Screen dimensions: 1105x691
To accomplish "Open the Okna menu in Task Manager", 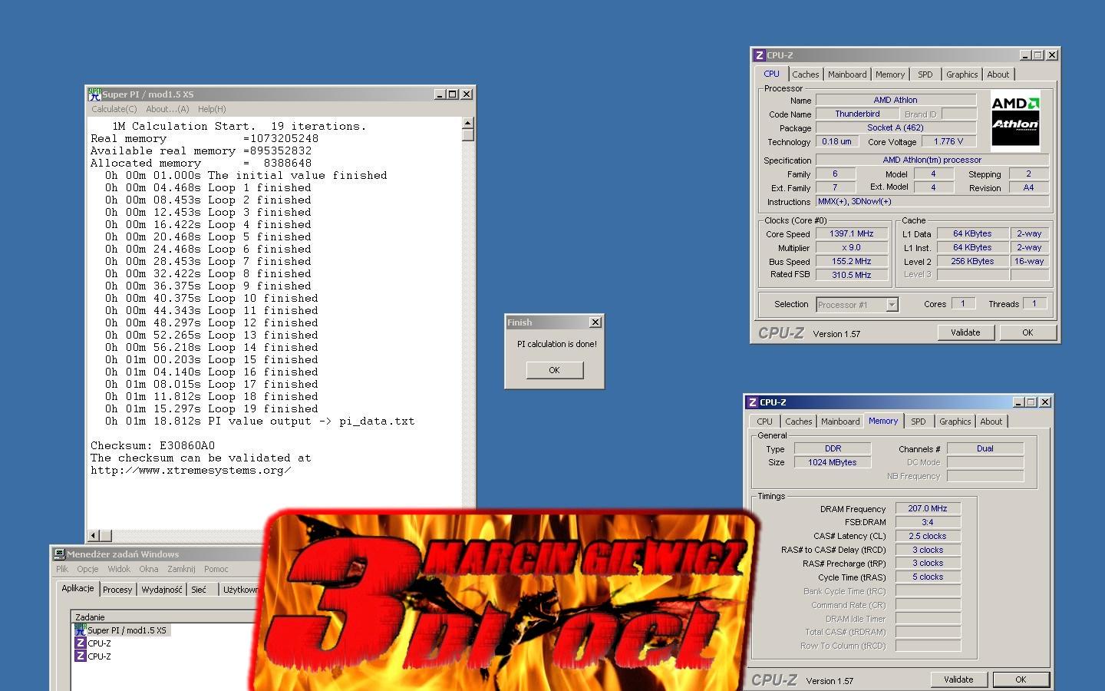I will pos(149,569).
